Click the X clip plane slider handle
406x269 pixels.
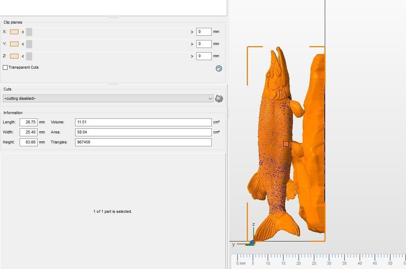(29, 32)
